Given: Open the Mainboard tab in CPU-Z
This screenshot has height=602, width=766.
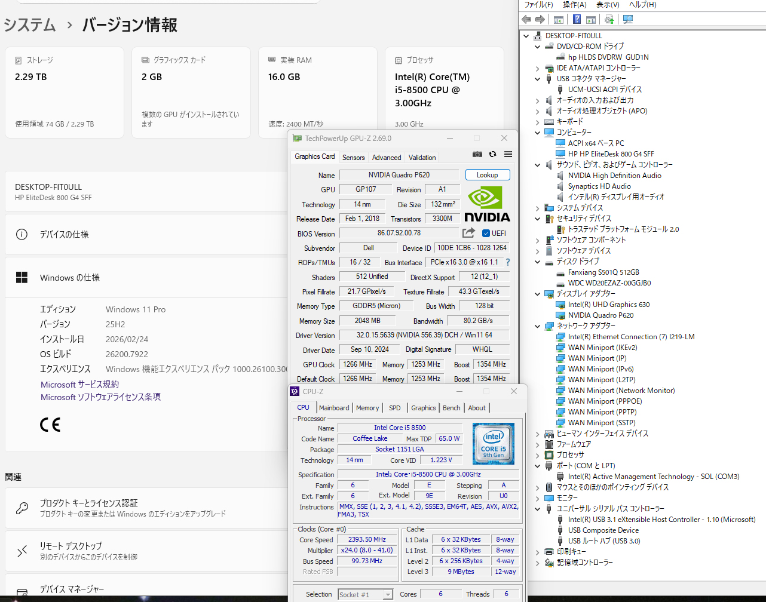Looking at the screenshot, I should (334, 408).
